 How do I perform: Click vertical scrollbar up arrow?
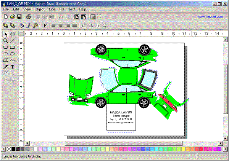(x=225, y=40)
